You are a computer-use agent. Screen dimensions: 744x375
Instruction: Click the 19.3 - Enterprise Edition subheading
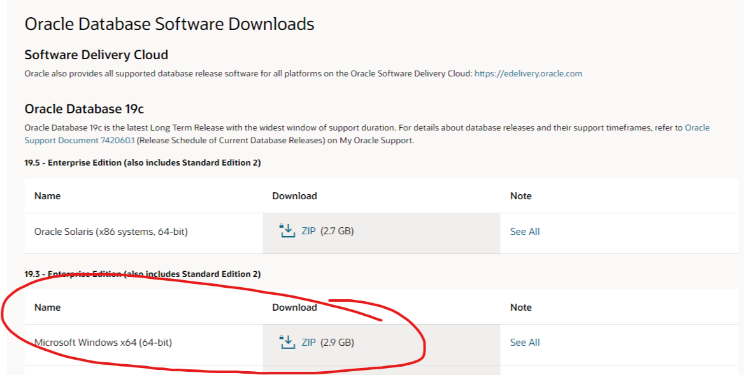coord(143,274)
